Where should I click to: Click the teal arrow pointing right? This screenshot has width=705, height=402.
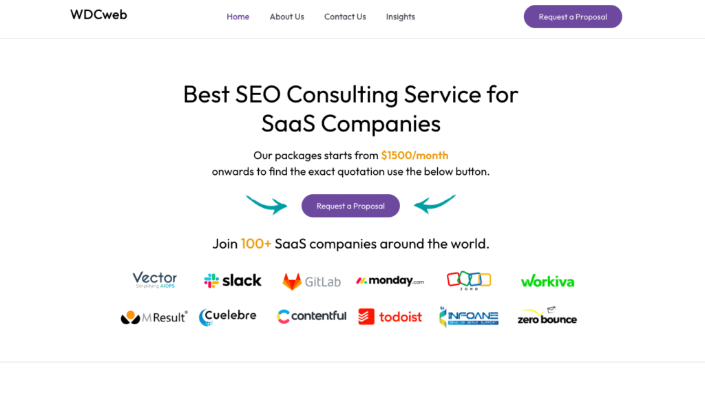tap(266, 204)
